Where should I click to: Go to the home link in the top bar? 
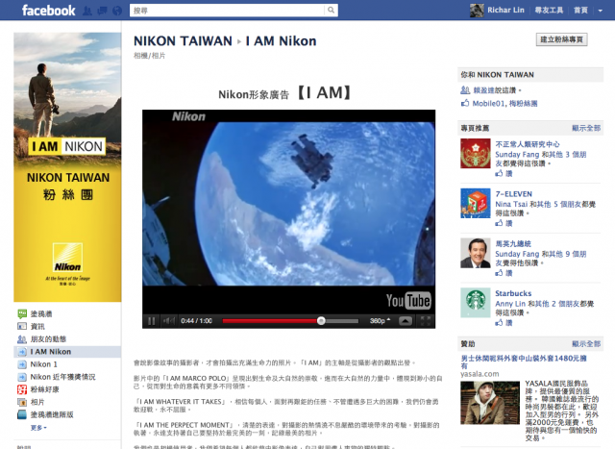(x=580, y=11)
